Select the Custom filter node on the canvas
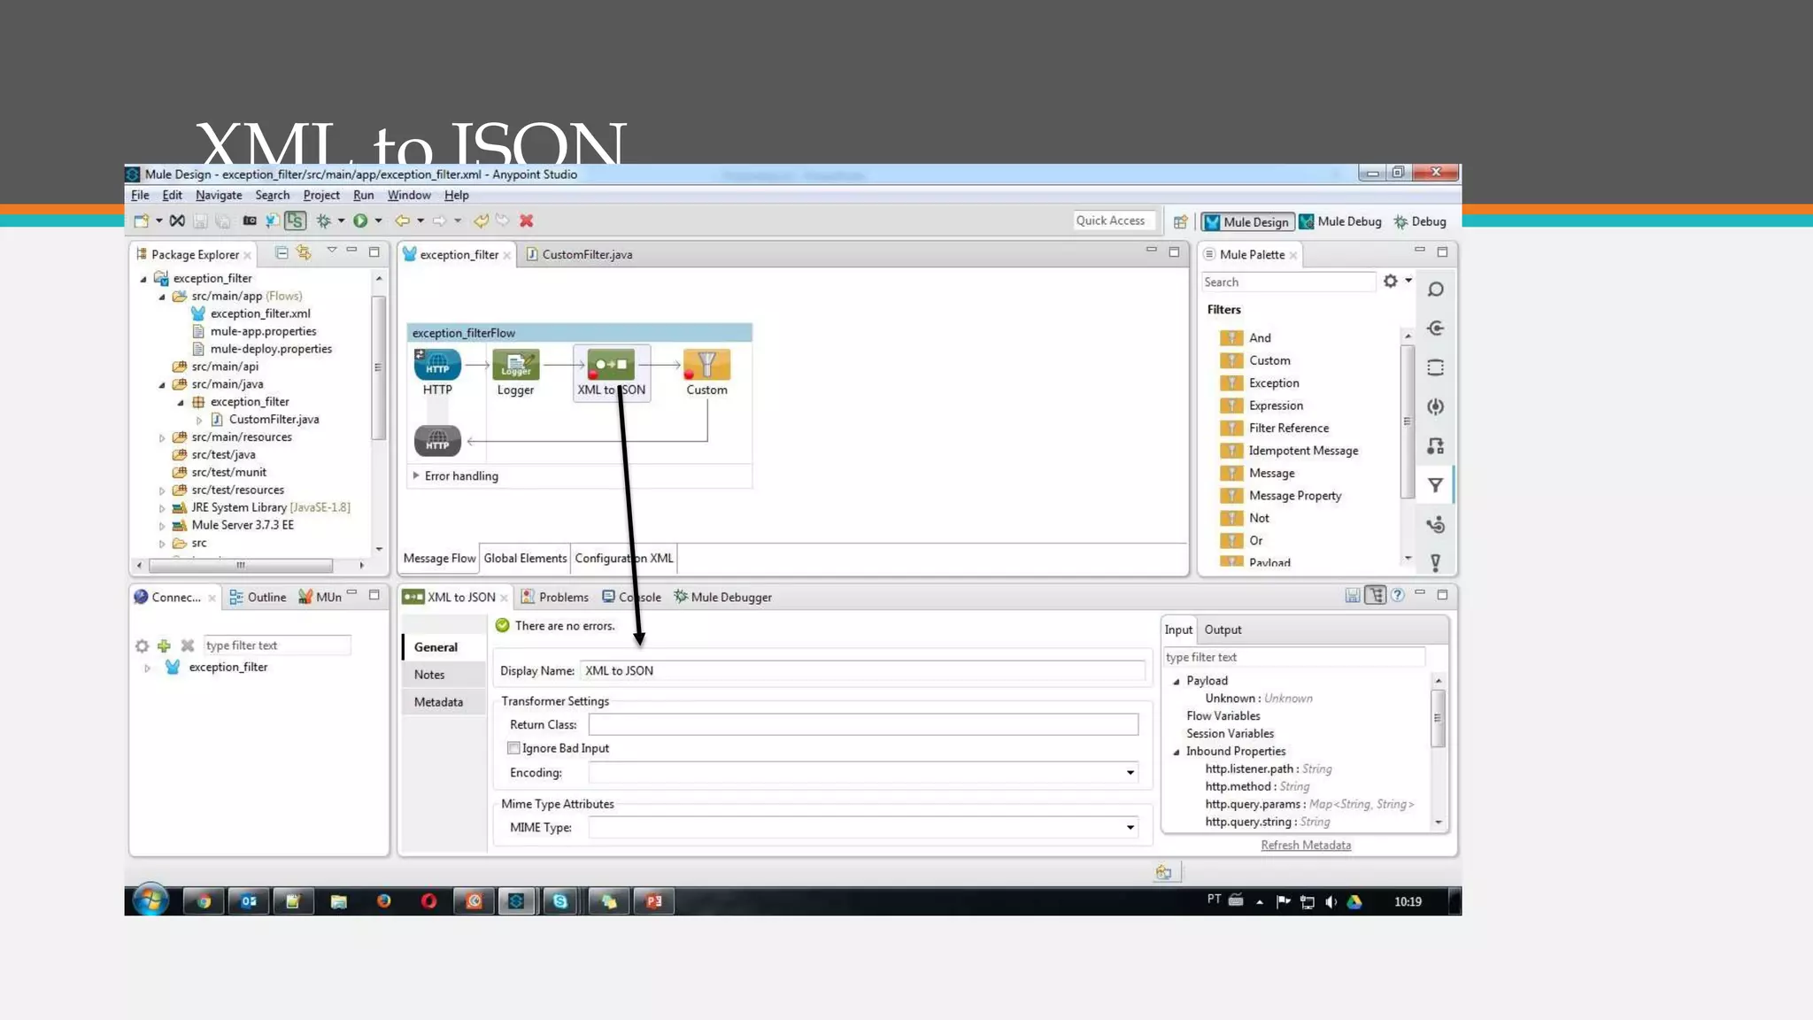The height and width of the screenshot is (1020, 1813). tap(706, 366)
